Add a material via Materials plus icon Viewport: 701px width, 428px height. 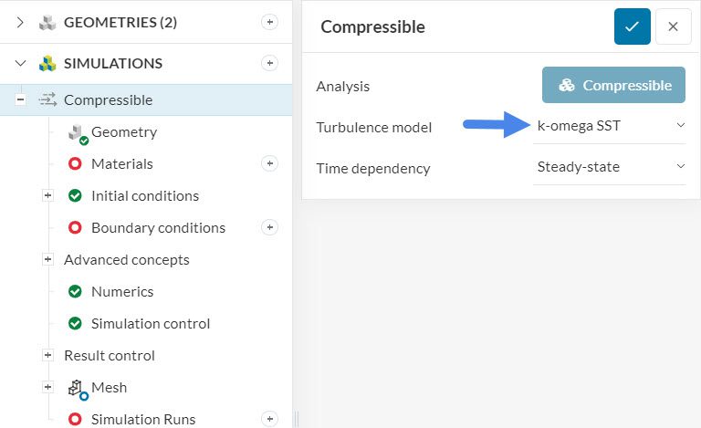click(x=269, y=163)
